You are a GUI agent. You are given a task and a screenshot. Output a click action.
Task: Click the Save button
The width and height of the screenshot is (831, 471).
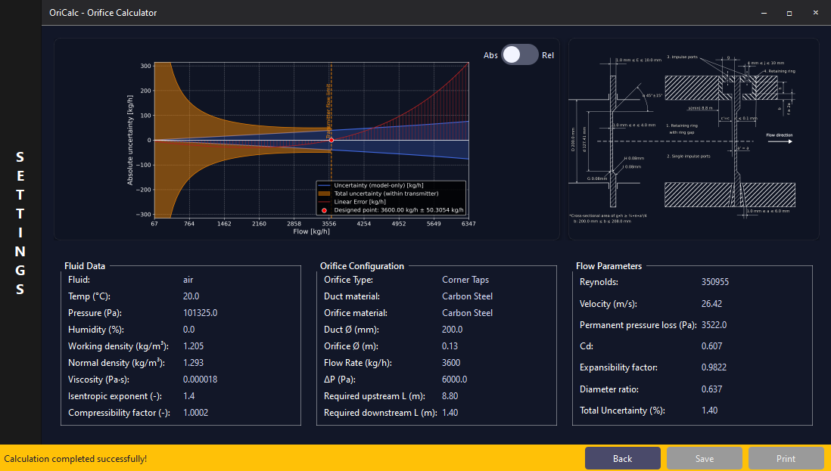tap(704, 458)
